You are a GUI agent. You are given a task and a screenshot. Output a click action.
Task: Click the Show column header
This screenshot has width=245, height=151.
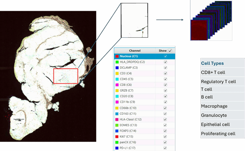click(x=162, y=51)
